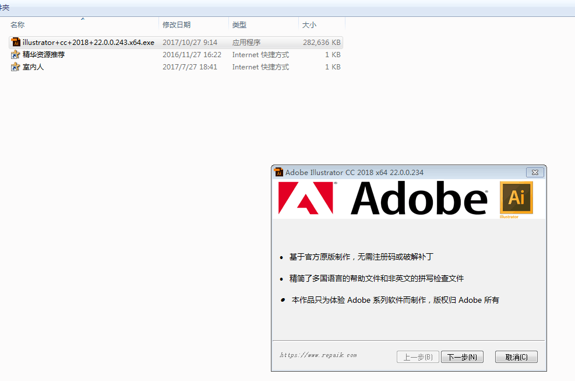Click text 精简了多国语言的帮助文件和非英文的拼写检查文件
Viewport: 575px width, 381px height.
point(376,278)
